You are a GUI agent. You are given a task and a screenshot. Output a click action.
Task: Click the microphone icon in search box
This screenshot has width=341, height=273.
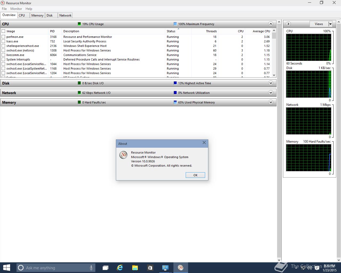[91, 268]
